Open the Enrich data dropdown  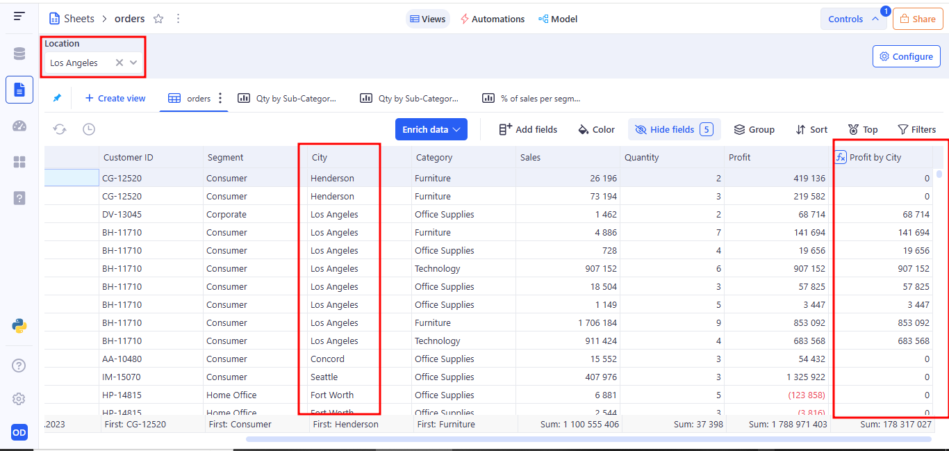431,129
